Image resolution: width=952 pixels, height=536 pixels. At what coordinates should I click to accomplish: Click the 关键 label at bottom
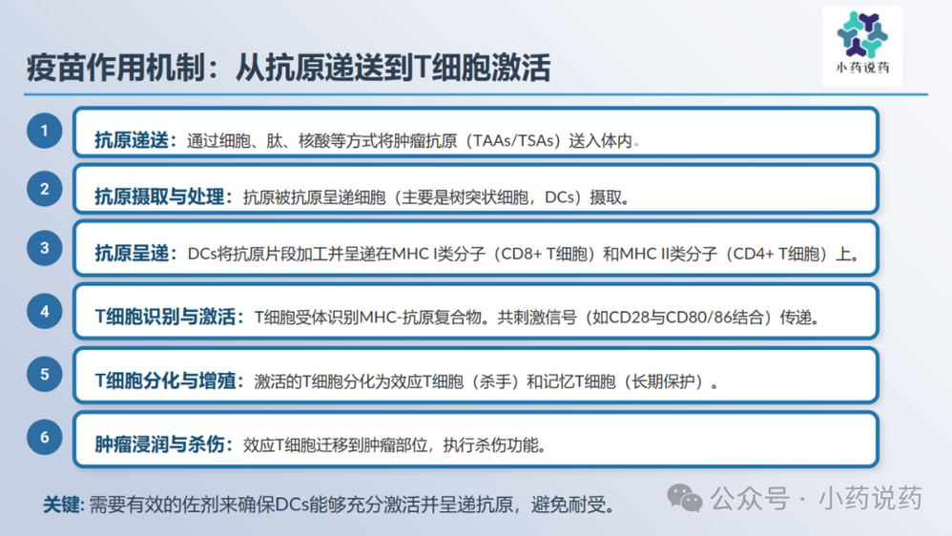tap(63, 505)
